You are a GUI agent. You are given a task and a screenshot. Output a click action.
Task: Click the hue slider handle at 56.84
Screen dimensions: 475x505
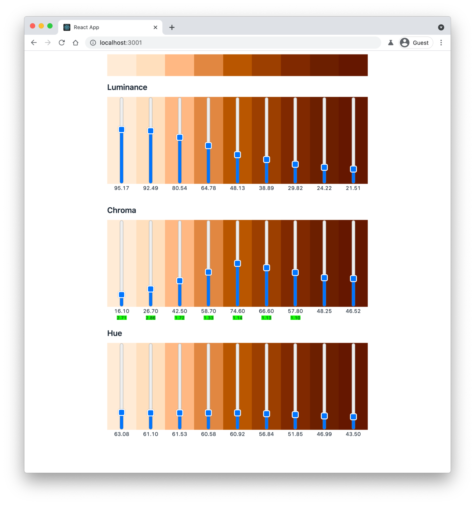click(x=267, y=414)
